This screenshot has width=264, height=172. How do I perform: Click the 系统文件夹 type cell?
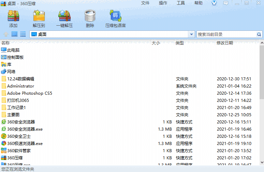click(x=186, y=86)
